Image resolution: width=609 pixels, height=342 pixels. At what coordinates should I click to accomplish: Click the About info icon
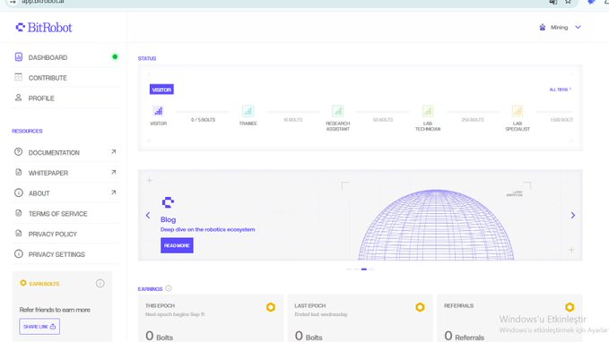18,192
